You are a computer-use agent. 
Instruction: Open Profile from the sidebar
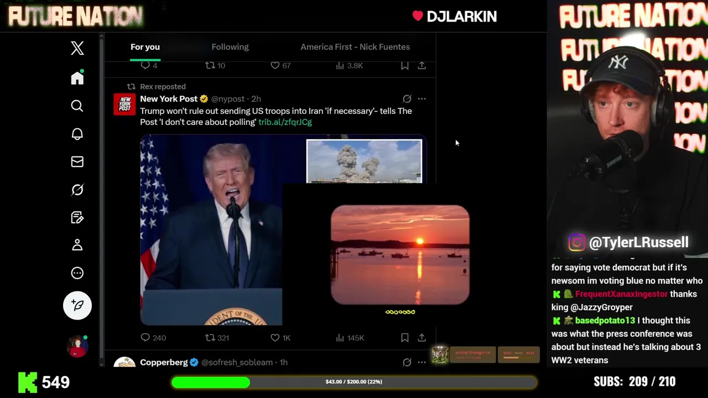pos(77,245)
